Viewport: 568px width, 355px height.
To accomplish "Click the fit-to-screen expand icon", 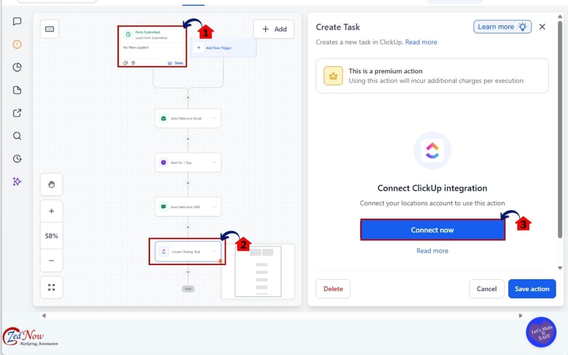I will pyautogui.click(x=52, y=287).
